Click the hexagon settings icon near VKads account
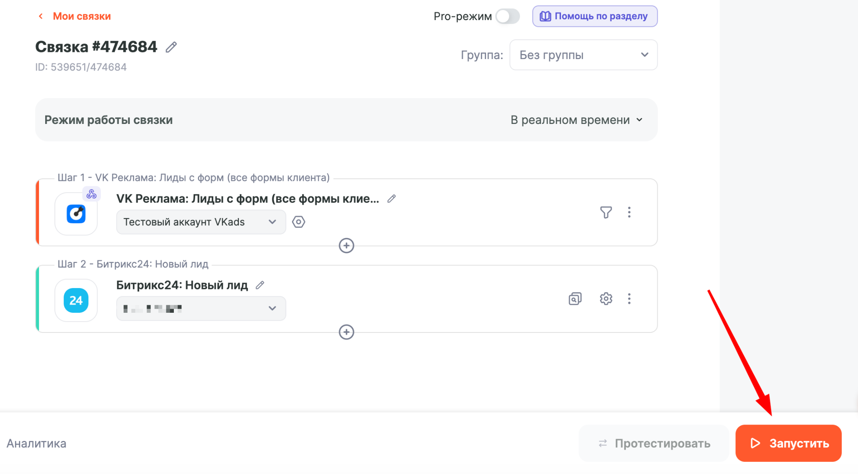The image size is (858, 474). pos(298,222)
